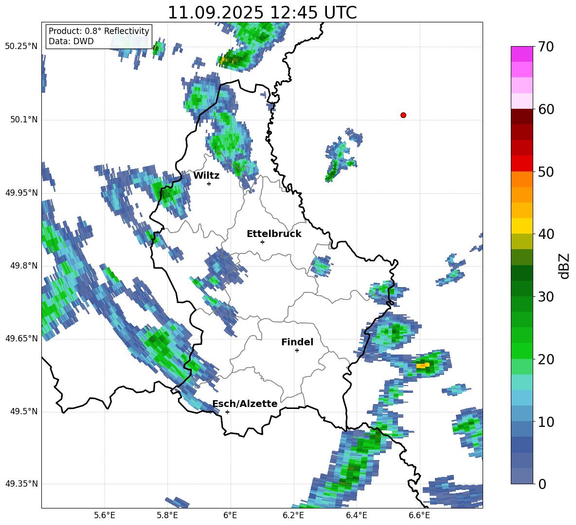Click the 49.35°N latitude label
This screenshot has height=525, width=576.
coord(21,484)
